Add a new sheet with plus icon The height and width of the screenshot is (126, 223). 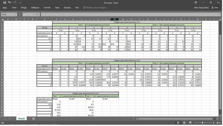coord(33,119)
